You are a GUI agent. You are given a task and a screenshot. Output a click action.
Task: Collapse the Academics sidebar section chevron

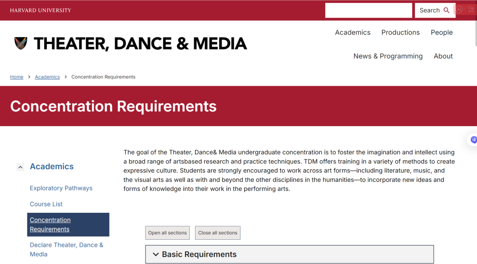20,167
